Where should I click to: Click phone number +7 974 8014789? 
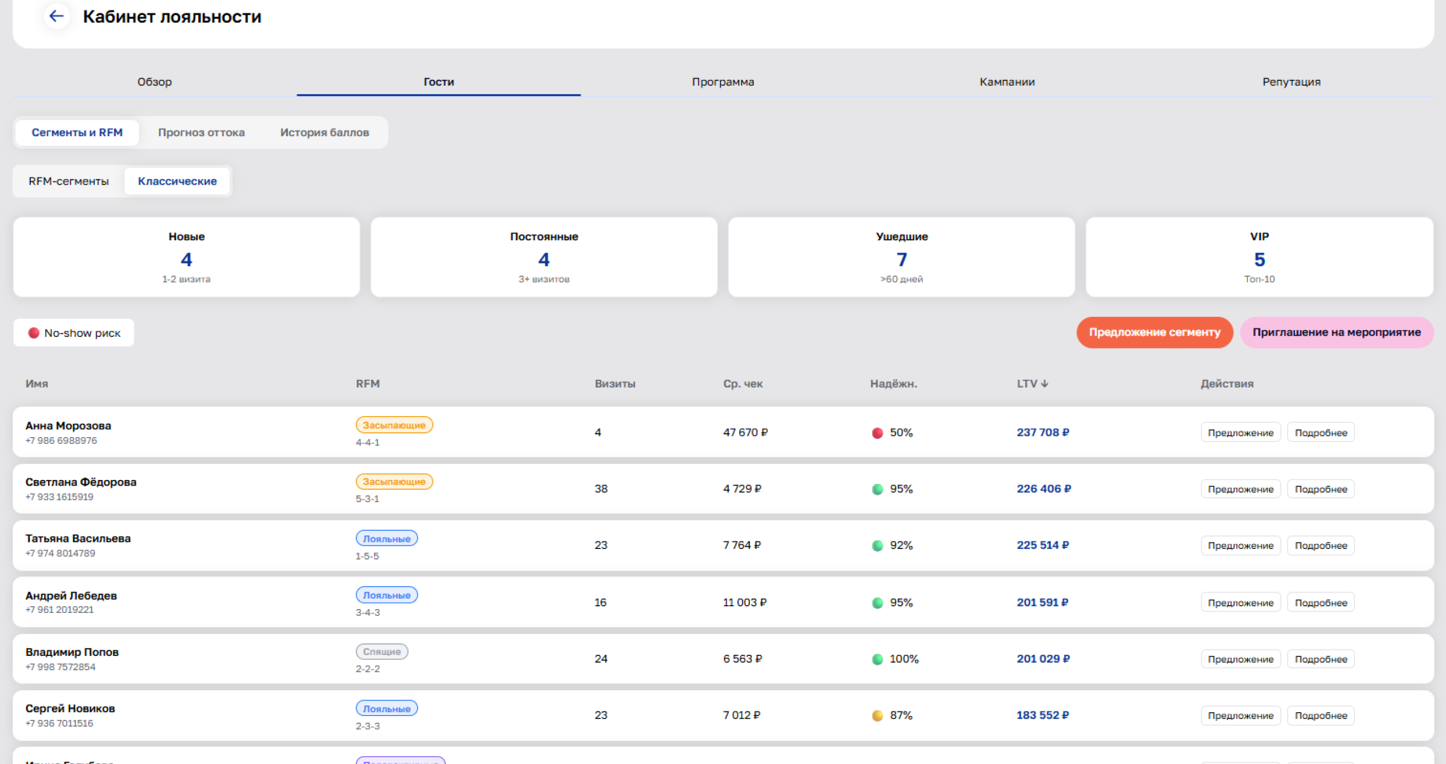(x=60, y=553)
